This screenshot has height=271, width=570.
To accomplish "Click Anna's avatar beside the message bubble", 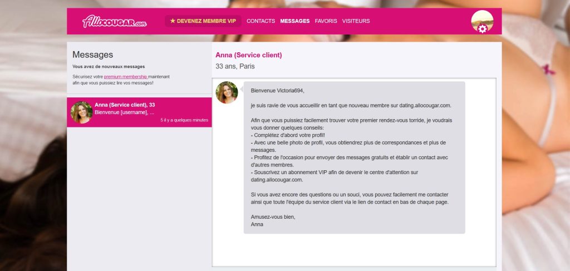I will [x=227, y=92].
